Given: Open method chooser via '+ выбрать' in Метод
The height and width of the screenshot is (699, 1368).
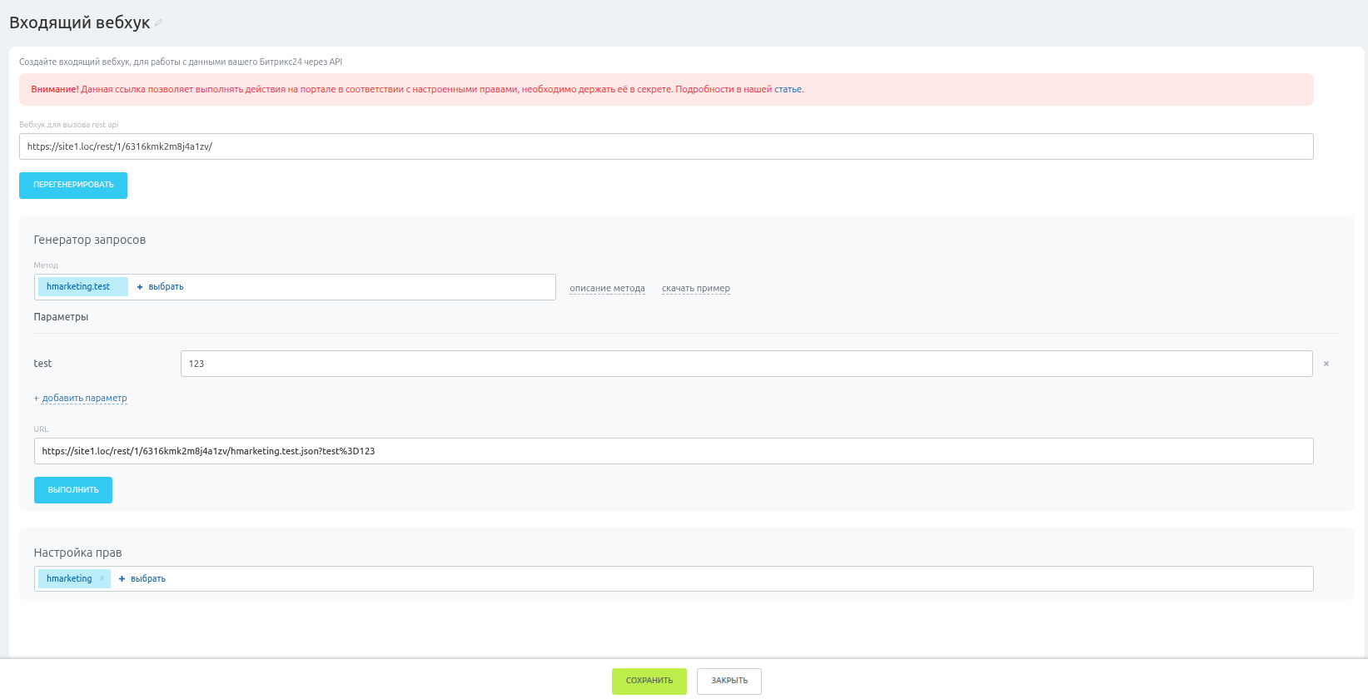Looking at the screenshot, I should click(161, 287).
